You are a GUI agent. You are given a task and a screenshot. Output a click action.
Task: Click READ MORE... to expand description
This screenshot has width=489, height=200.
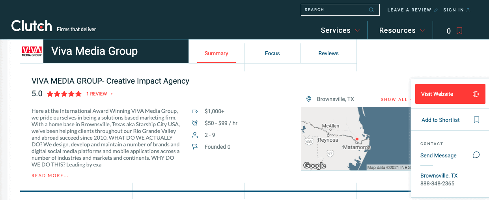coord(50,176)
